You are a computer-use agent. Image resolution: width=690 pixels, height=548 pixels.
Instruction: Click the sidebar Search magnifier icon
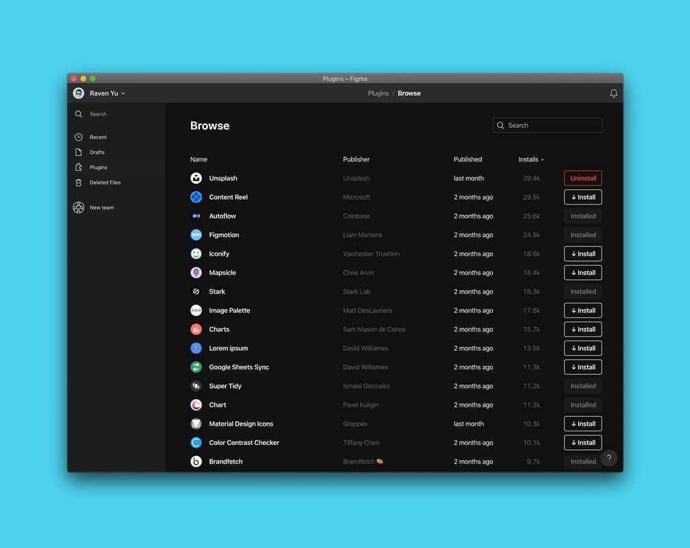tap(79, 114)
